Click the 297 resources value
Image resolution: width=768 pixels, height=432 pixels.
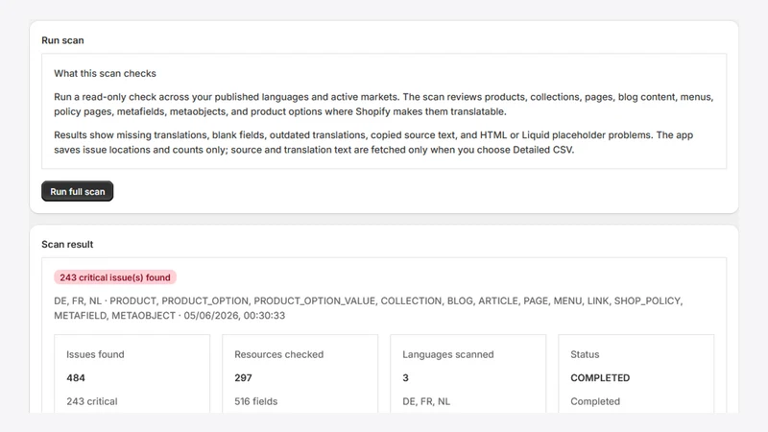pyautogui.click(x=243, y=378)
